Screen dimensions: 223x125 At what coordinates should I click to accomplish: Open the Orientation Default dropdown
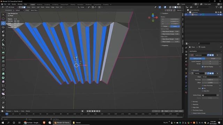18,10
